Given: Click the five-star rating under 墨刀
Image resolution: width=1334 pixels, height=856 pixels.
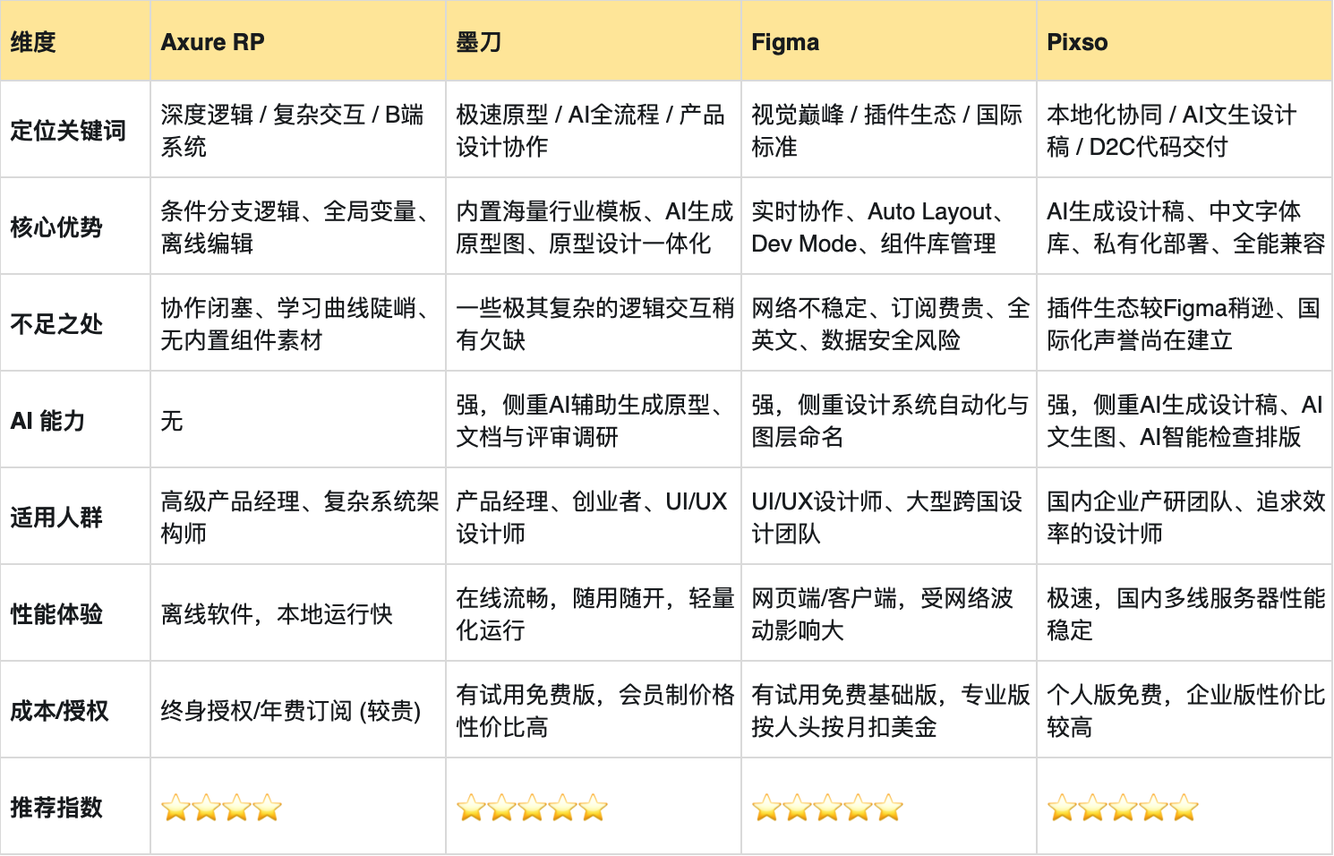Looking at the screenshot, I should click(532, 809).
